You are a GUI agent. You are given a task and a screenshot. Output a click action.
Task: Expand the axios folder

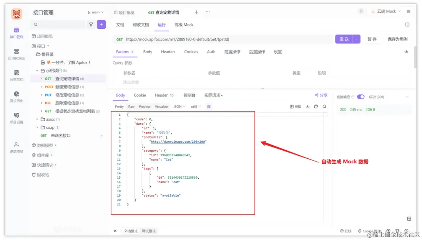pyautogui.click(x=37, y=119)
